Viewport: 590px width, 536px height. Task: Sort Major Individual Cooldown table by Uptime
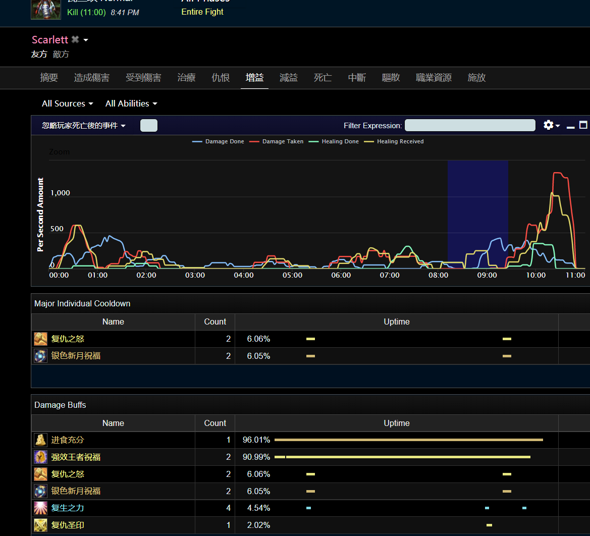pos(397,322)
